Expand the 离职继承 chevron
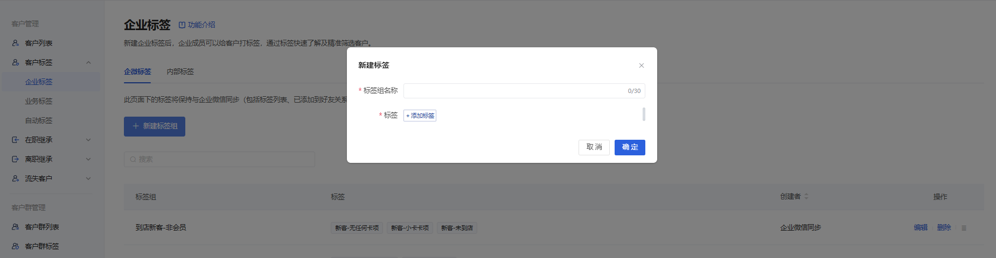 [x=88, y=159]
